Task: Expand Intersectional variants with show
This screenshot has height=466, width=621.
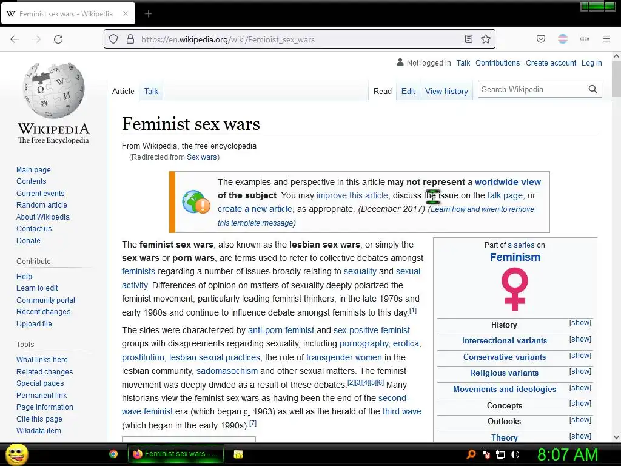Action: [x=580, y=339]
